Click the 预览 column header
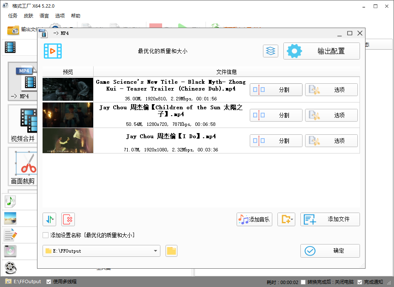394x287 pixels. pyautogui.click(x=68, y=72)
